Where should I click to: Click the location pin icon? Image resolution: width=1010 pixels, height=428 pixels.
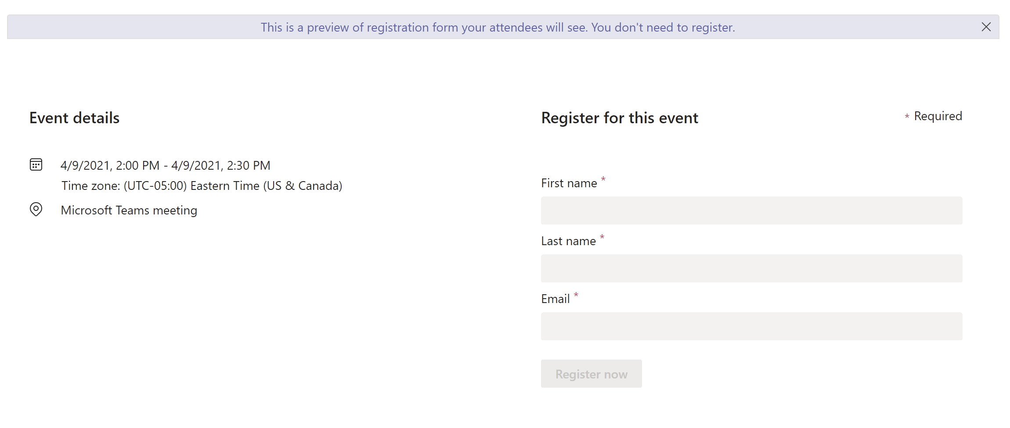[36, 209]
